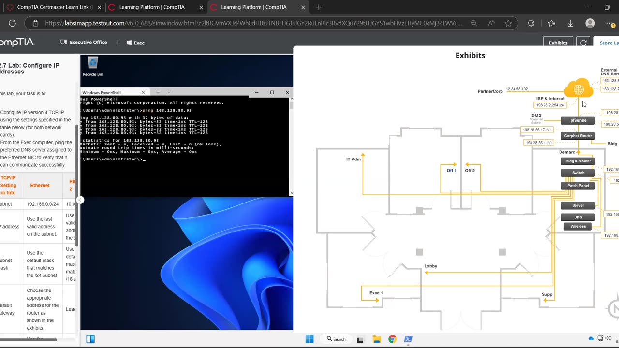This screenshot has width=619, height=348.
Task: Click the 198.28.2.254 /24 address label
Action: click(550, 105)
